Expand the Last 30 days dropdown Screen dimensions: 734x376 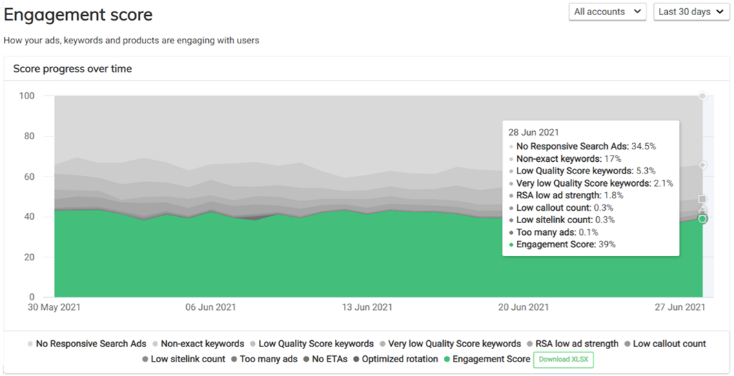[x=691, y=12]
